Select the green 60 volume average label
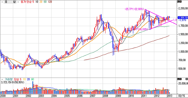Viewport: 188px width, 98px height. coord(32,79)
